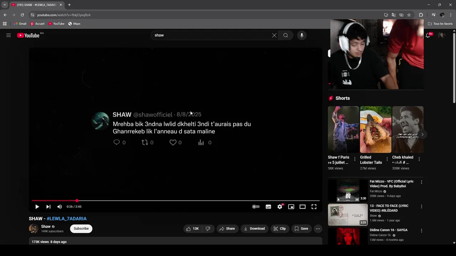456x256 pixels.
Task: Clear the search box with the X icon
Action: pyautogui.click(x=274, y=35)
